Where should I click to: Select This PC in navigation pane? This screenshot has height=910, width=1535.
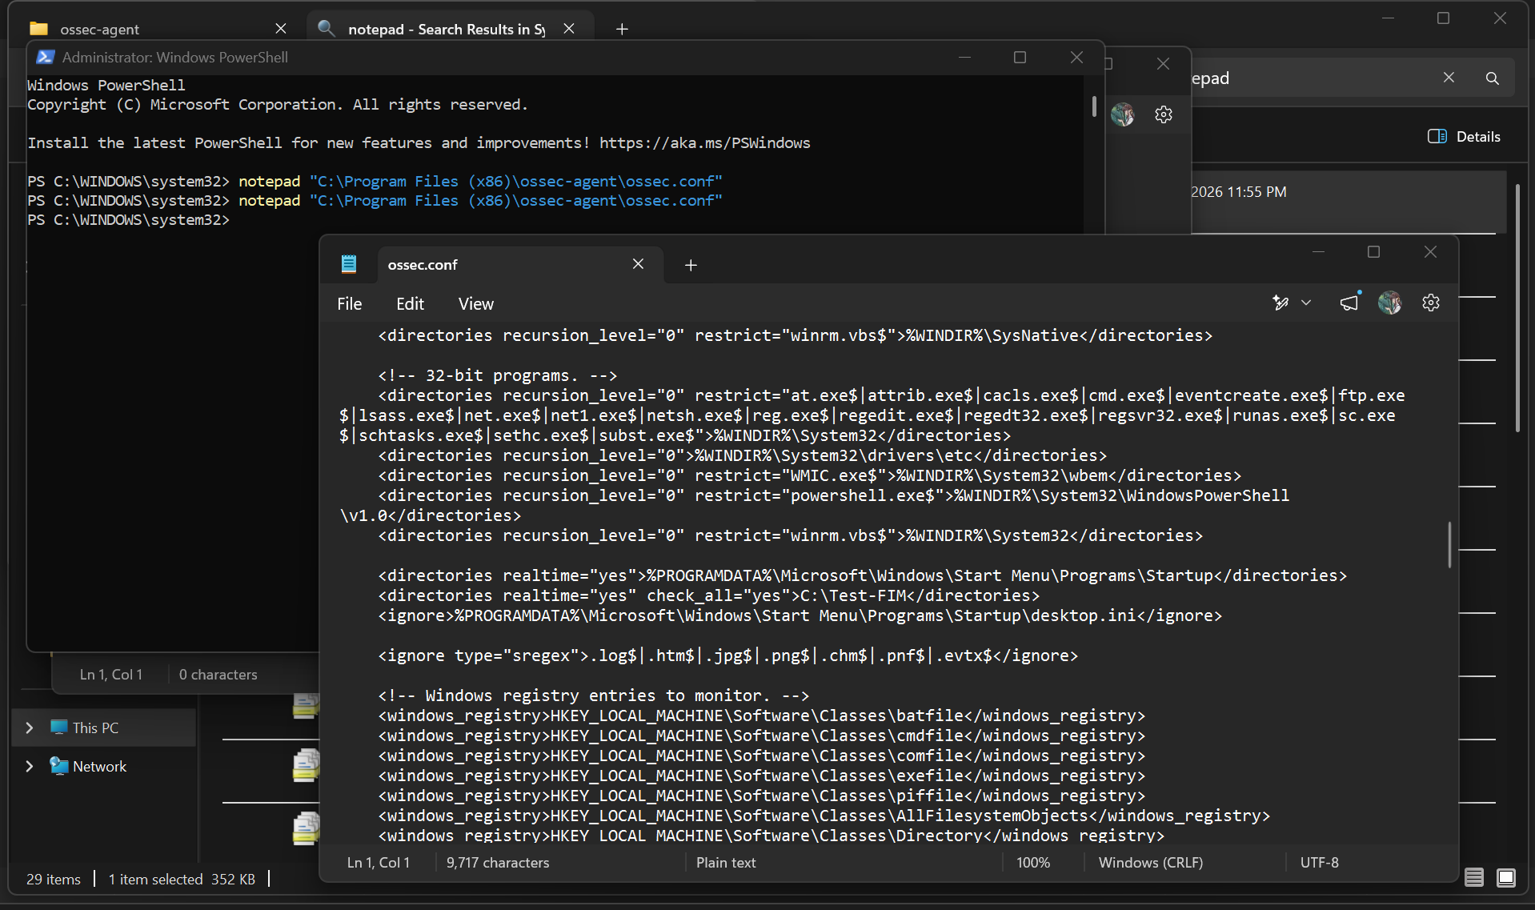click(104, 728)
